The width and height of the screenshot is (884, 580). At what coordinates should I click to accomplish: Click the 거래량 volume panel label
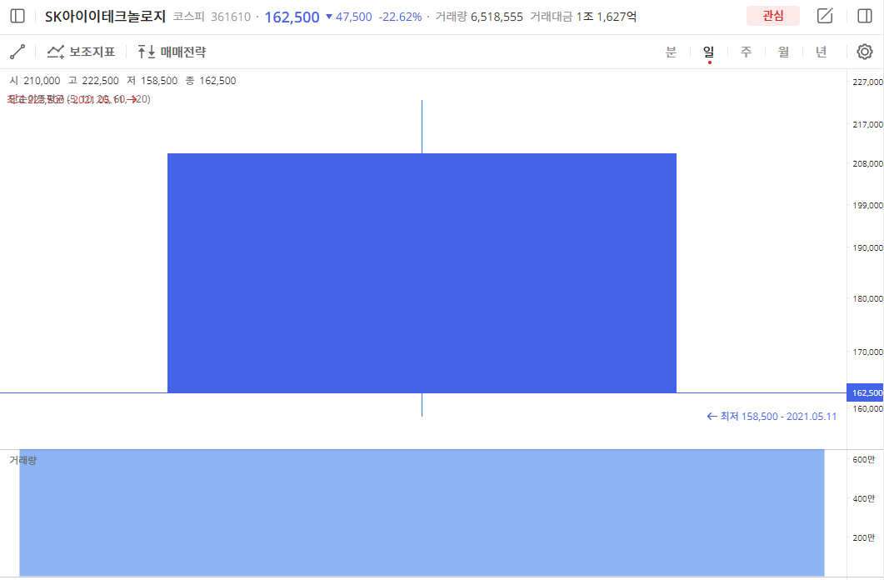(23, 460)
